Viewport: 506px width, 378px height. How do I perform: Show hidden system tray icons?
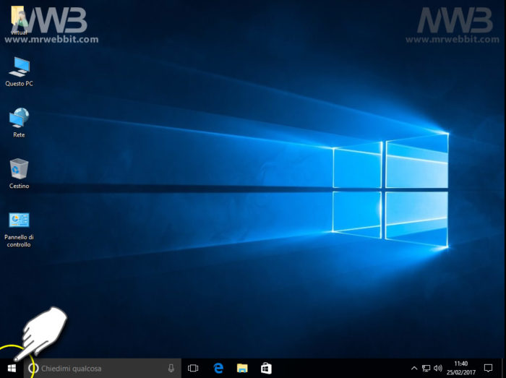click(x=414, y=368)
